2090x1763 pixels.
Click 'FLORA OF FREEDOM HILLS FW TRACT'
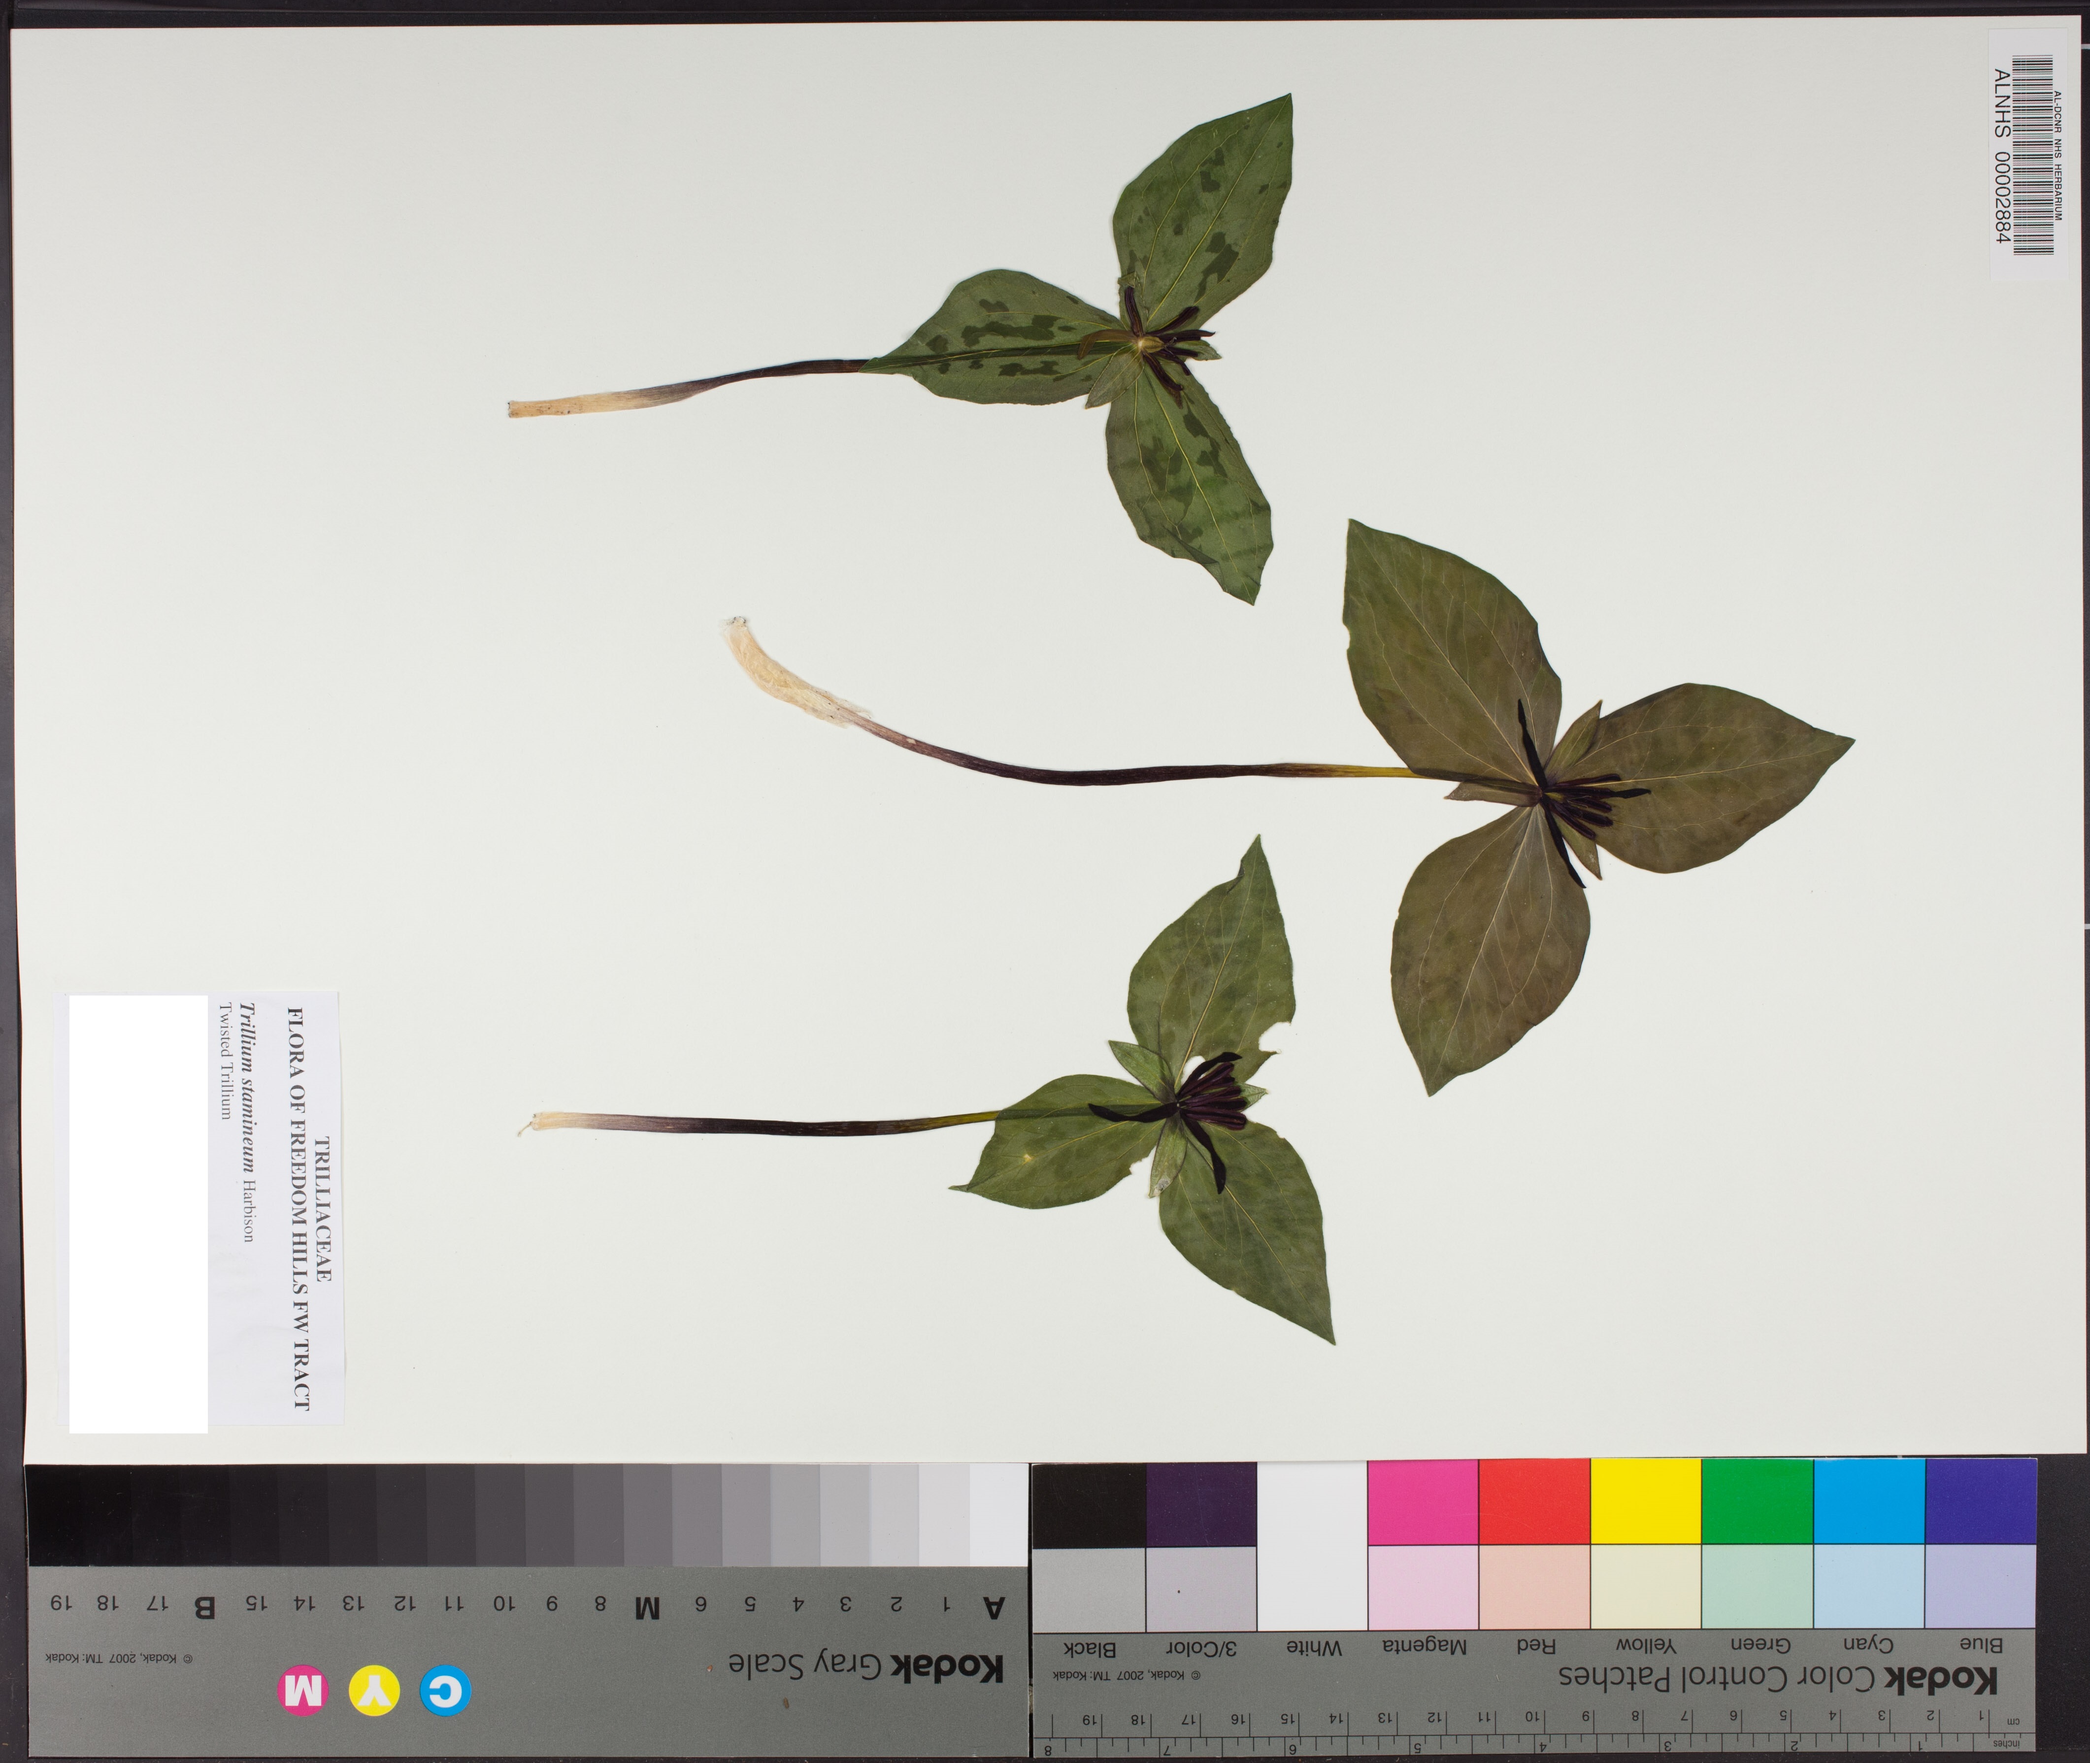[299, 1208]
